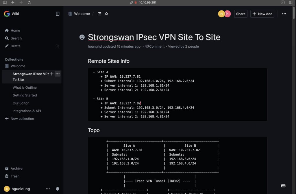Click the Share button
The image size is (296, 194).
click(x=241, y=14)
